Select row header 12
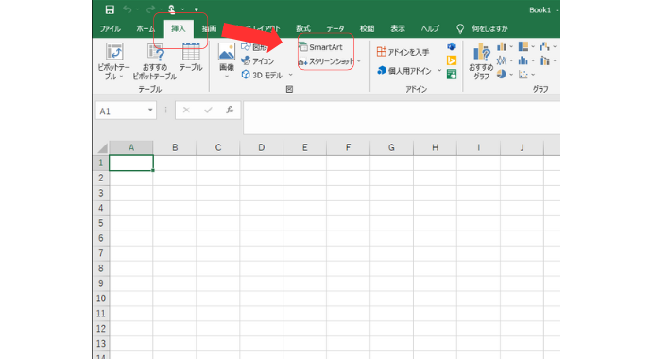Screen dimensions: 652x359 [x=100, y=328]
